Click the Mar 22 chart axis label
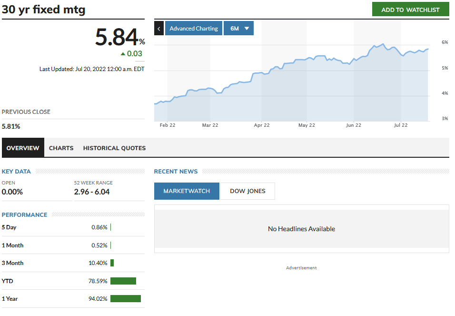Image resolution: width=455 pixels, height=316 pixels. 210,125
